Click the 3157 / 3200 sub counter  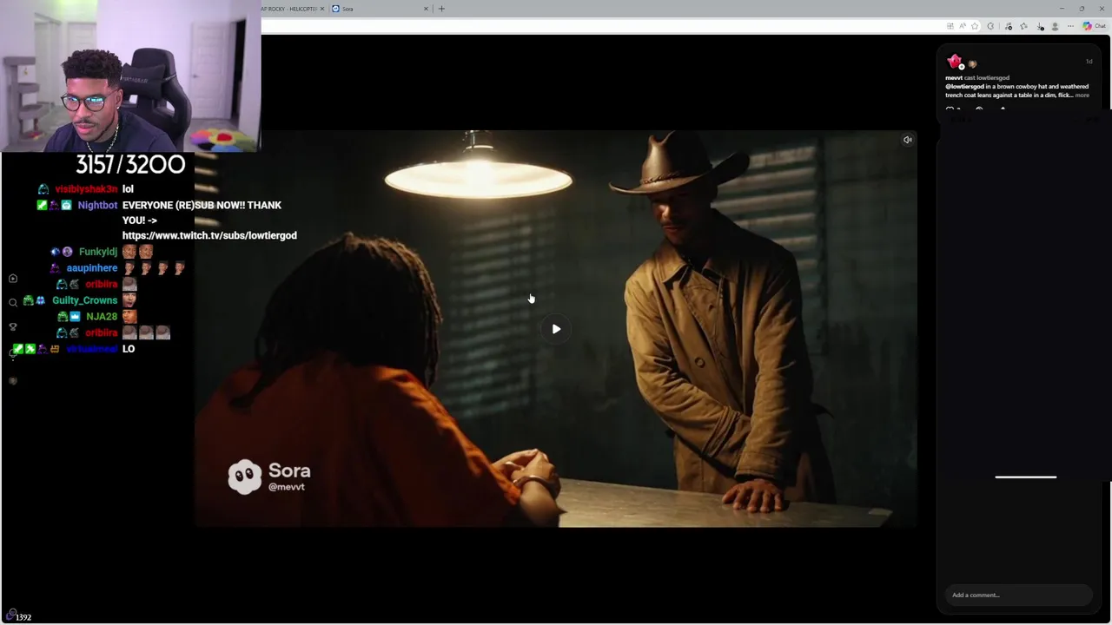pyautogui.click(x=130, y=165)
